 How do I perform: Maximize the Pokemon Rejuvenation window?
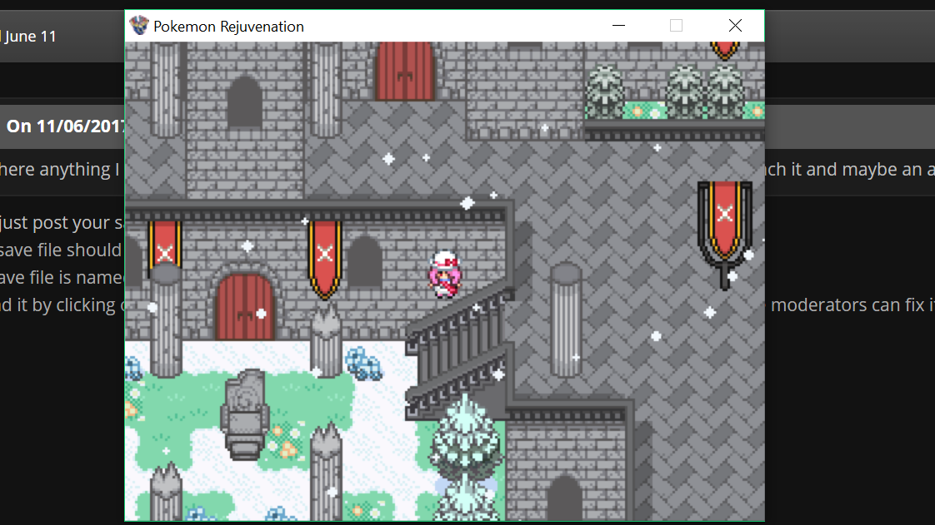[x=676, y=26]
